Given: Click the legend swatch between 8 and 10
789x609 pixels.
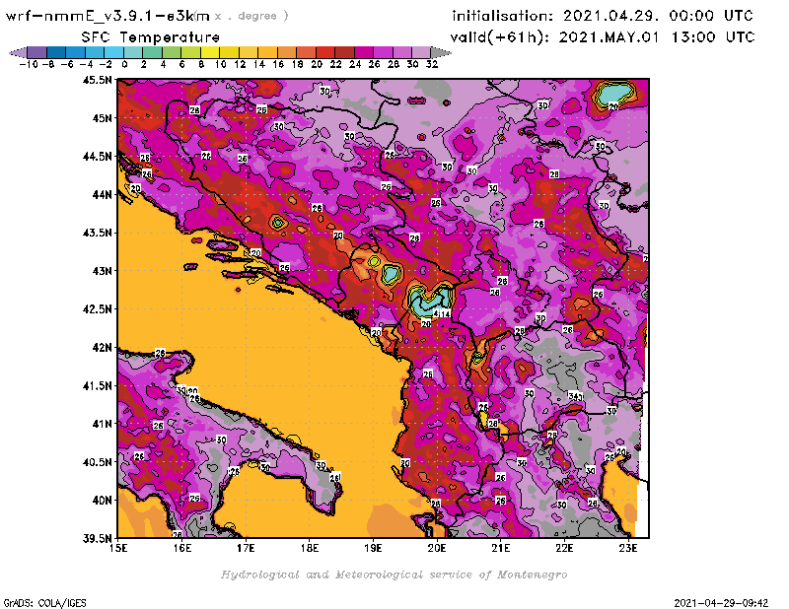Looking at the screenshot, I should pos(210,52).
